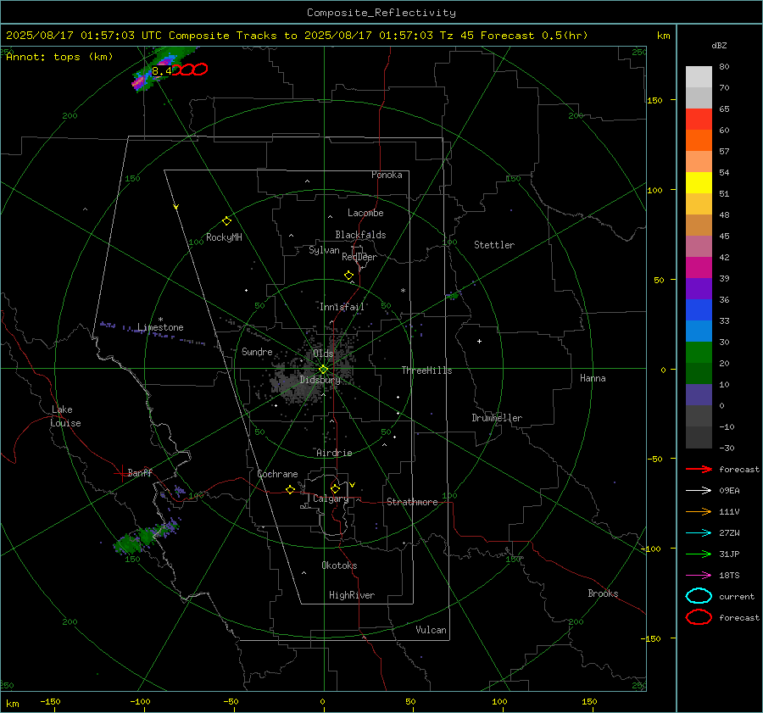Click the yellow diamond marker above Calgary
This screenshot has height=713, width=763.
click(335, 488)
